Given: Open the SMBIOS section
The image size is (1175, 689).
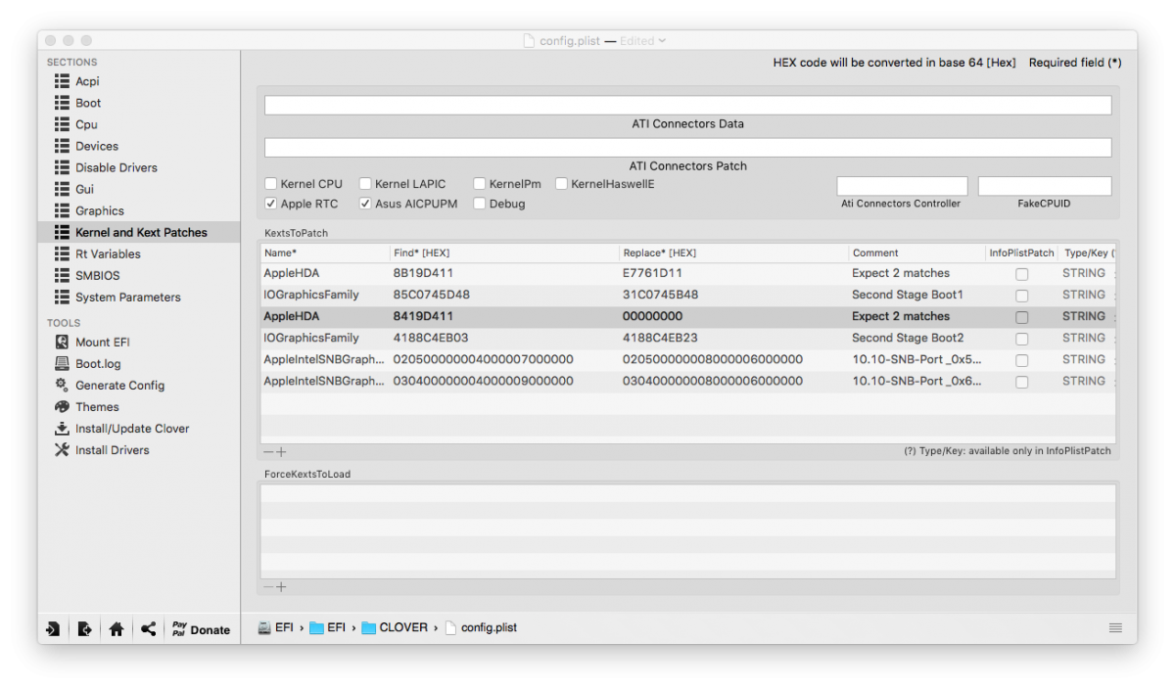Looking at the screenshot, I should [x=97, y=275].
